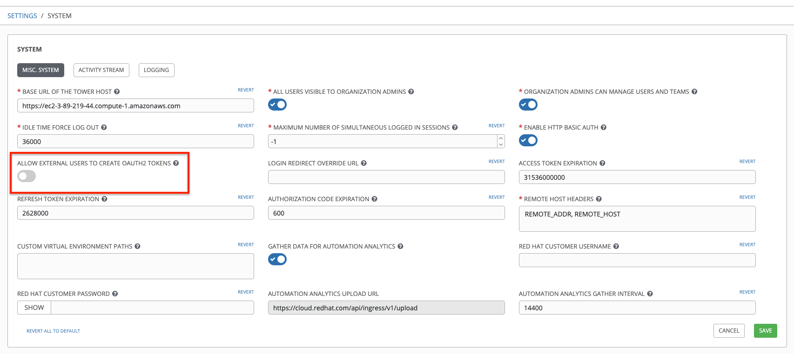Toggle All Users Visible to Organization Admins
The image size is (794, 354).
pos(277,105)
